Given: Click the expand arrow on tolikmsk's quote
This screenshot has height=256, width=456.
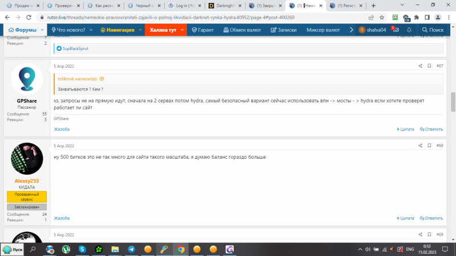Looking at the screenshot, I should point(102,79).
